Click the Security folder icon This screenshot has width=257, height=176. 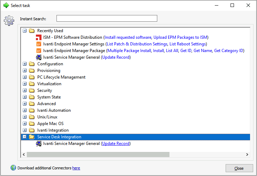(x=32, y=90)
